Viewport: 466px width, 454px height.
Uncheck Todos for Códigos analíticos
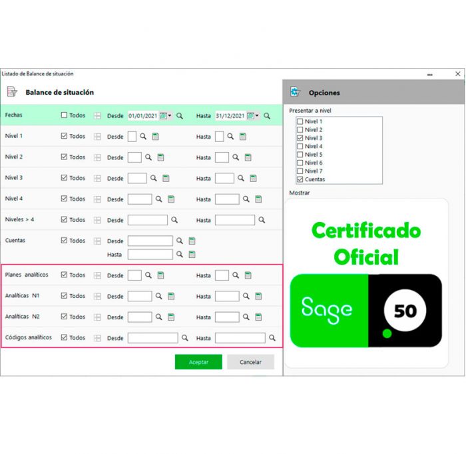[x=64, y=337]
